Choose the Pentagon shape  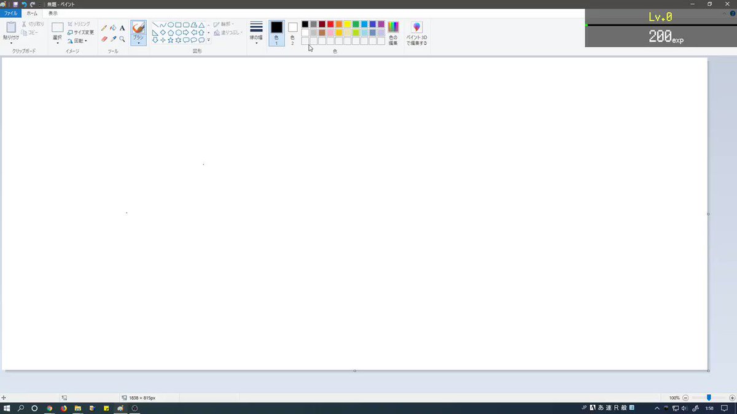[x=171, y=33]
